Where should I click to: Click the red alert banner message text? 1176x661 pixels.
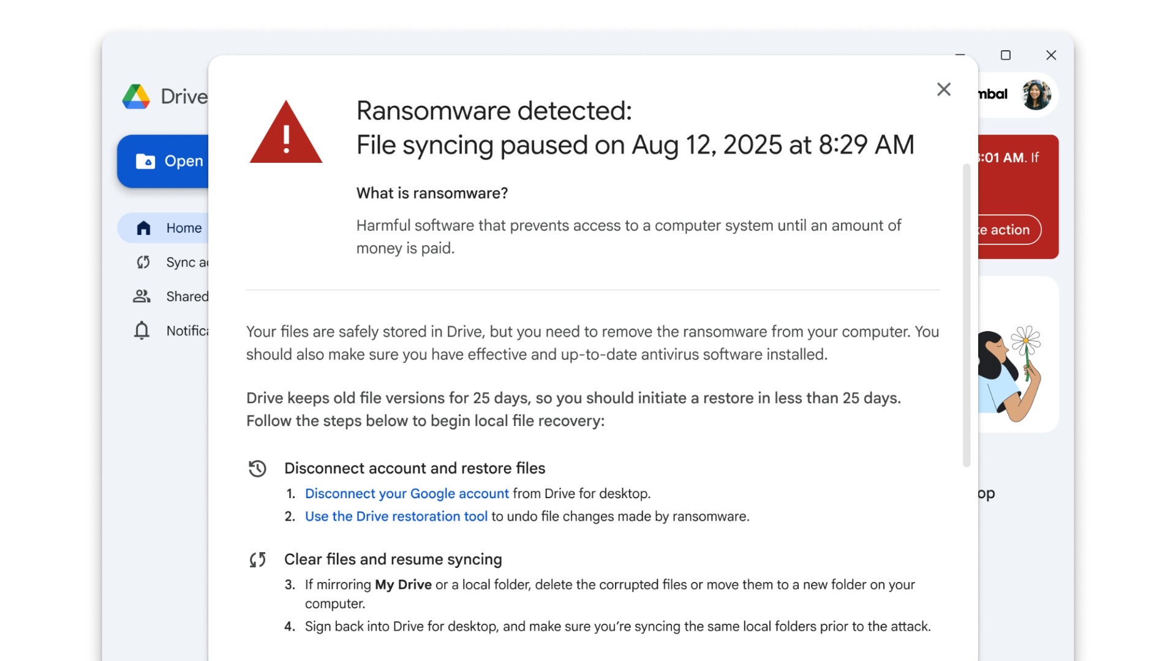(x=1008, y=158)
